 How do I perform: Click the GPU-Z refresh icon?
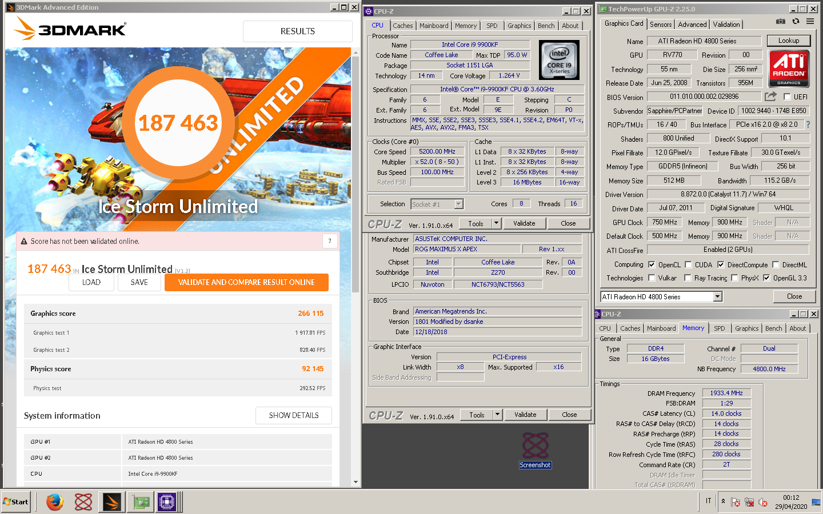coord(796,21)
